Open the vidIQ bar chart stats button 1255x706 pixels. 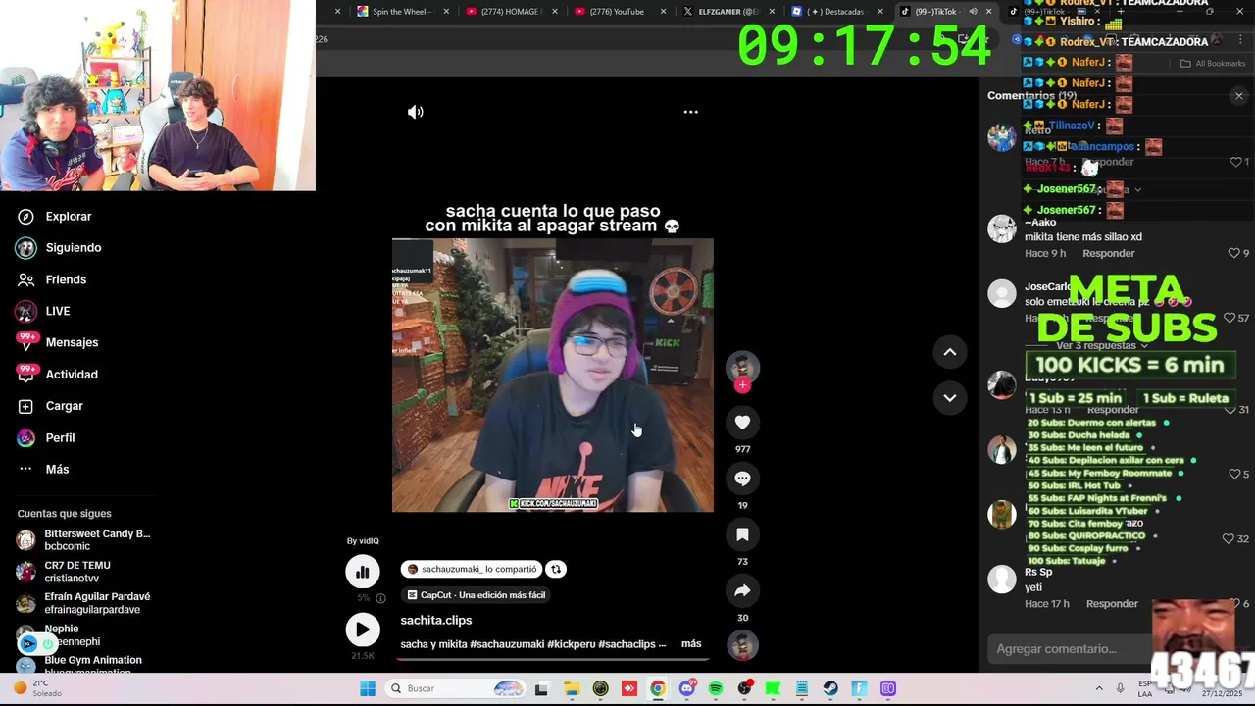[362, 572]
